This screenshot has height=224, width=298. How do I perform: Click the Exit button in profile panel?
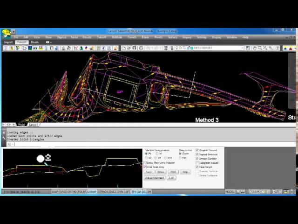(x=171, y=178)
